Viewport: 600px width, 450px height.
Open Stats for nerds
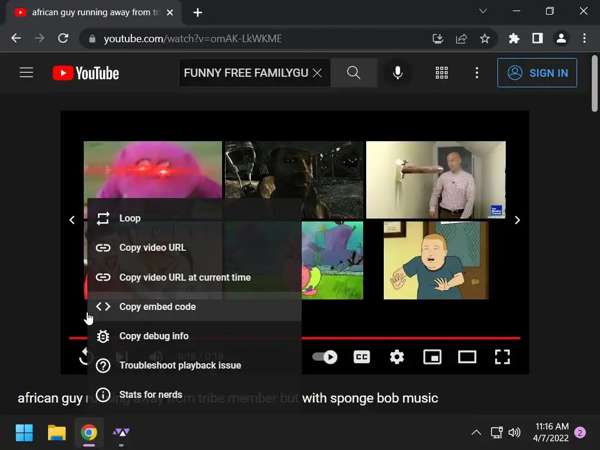point(195,394)
